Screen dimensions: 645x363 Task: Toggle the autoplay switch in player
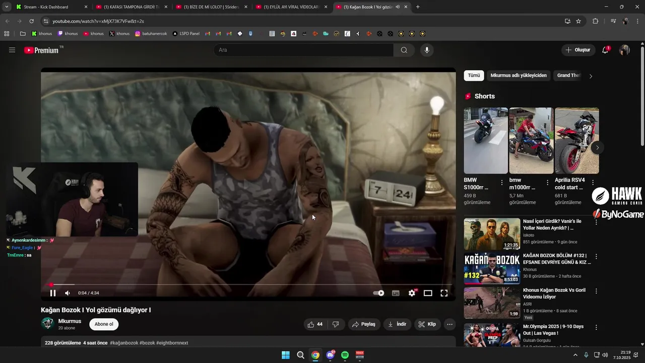point(378,293)
